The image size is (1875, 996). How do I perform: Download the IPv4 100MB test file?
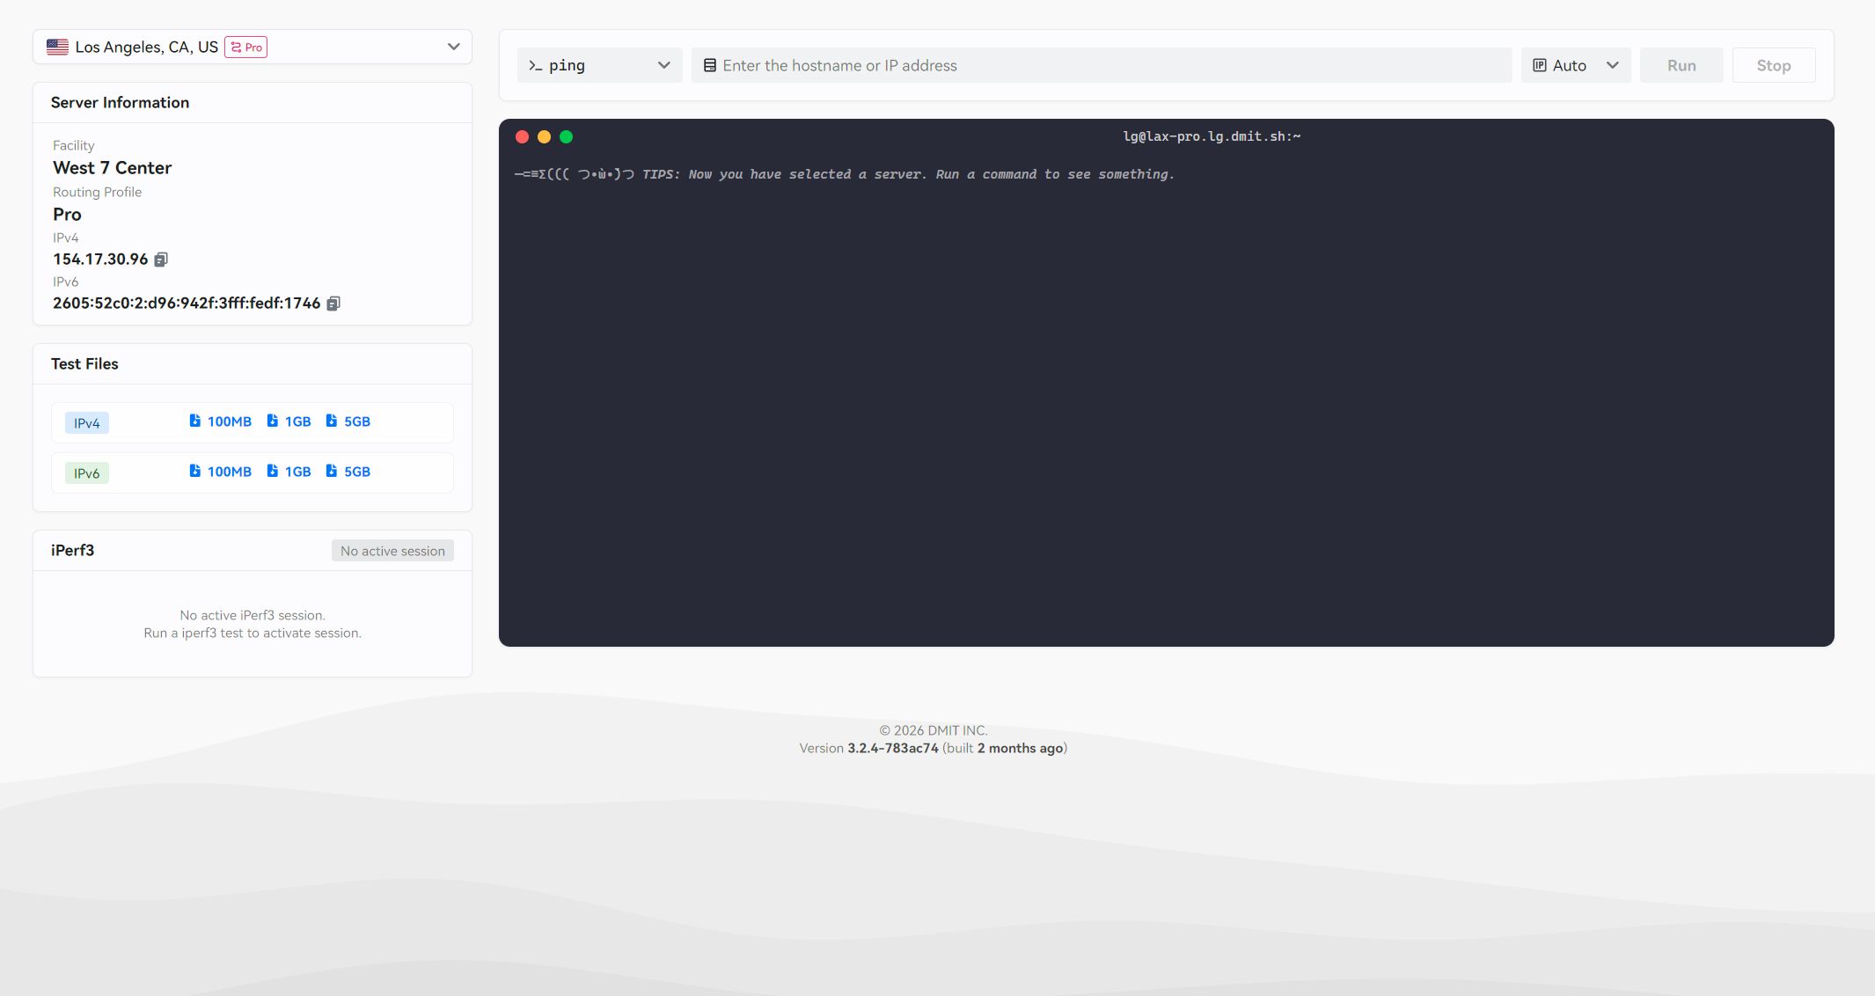220,421
